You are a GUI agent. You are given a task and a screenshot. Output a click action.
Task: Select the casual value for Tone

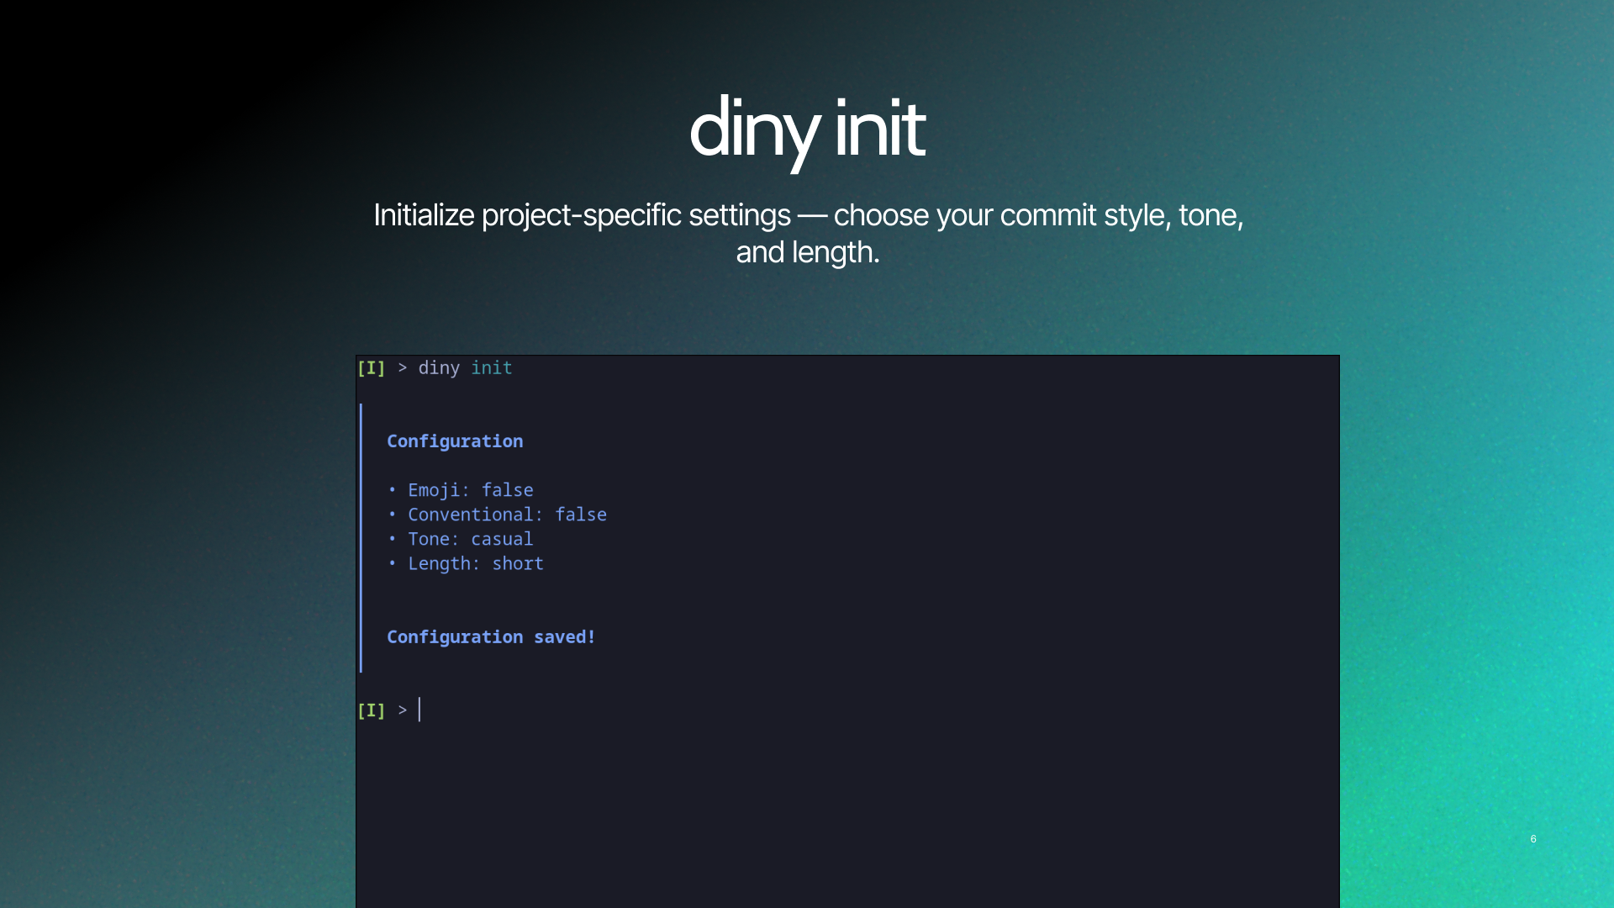tap(502, 539)
